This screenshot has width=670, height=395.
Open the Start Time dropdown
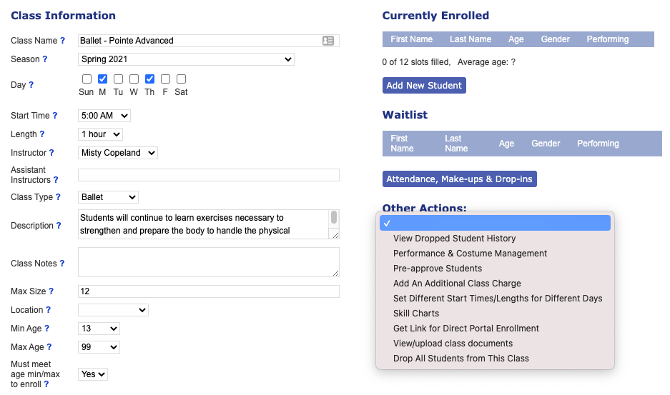pos(104,116)
